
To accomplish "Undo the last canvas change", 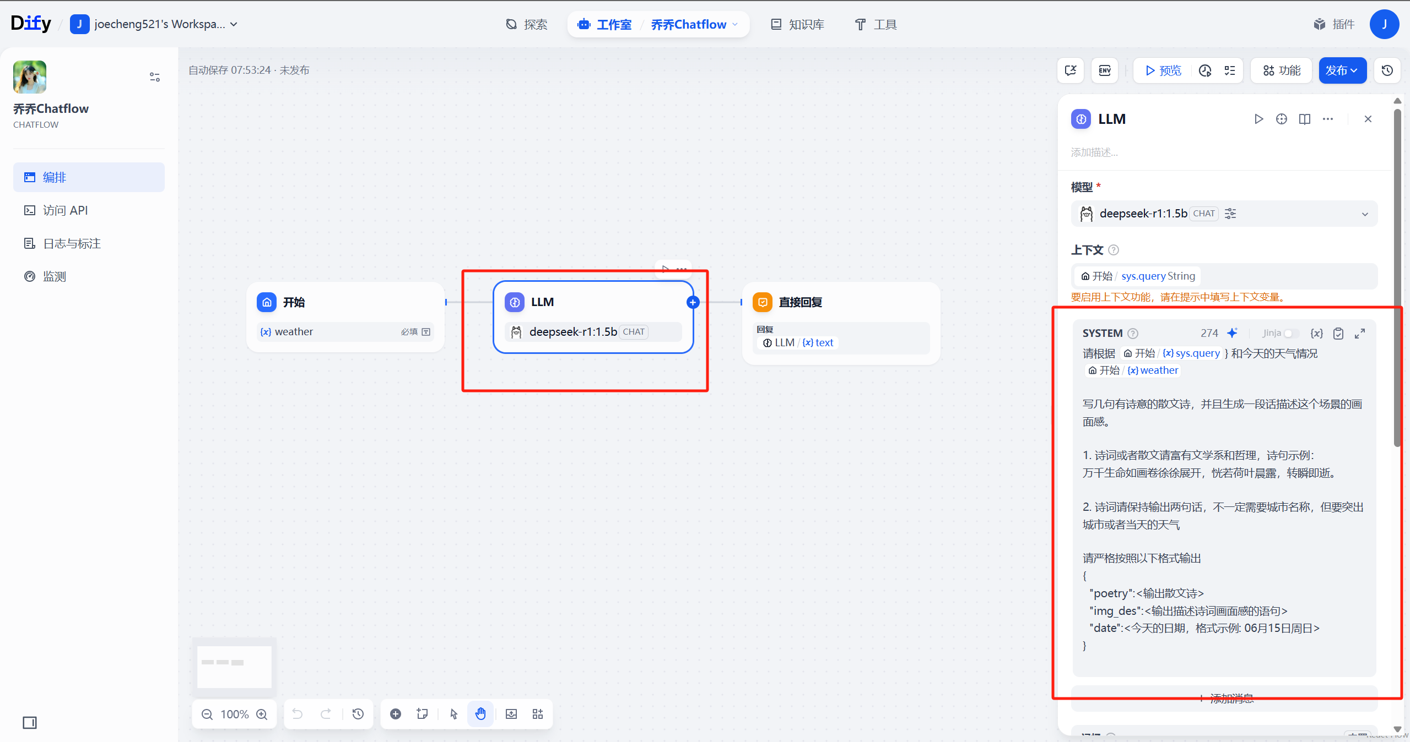I will click(298, 714).
